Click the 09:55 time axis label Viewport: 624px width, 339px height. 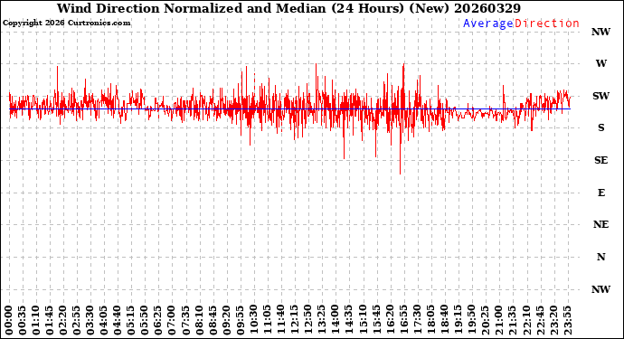pos(240,321)
